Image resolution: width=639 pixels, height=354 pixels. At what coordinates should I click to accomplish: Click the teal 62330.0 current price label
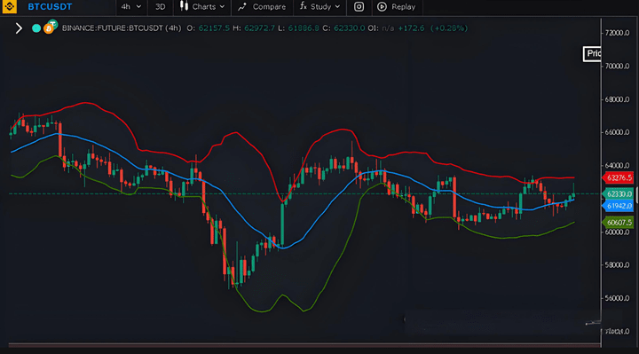(x=619, y=194)
